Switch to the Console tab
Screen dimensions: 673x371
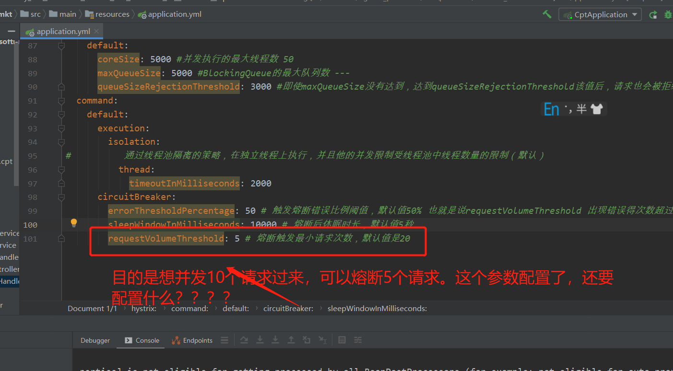click(x=142, y=340)
